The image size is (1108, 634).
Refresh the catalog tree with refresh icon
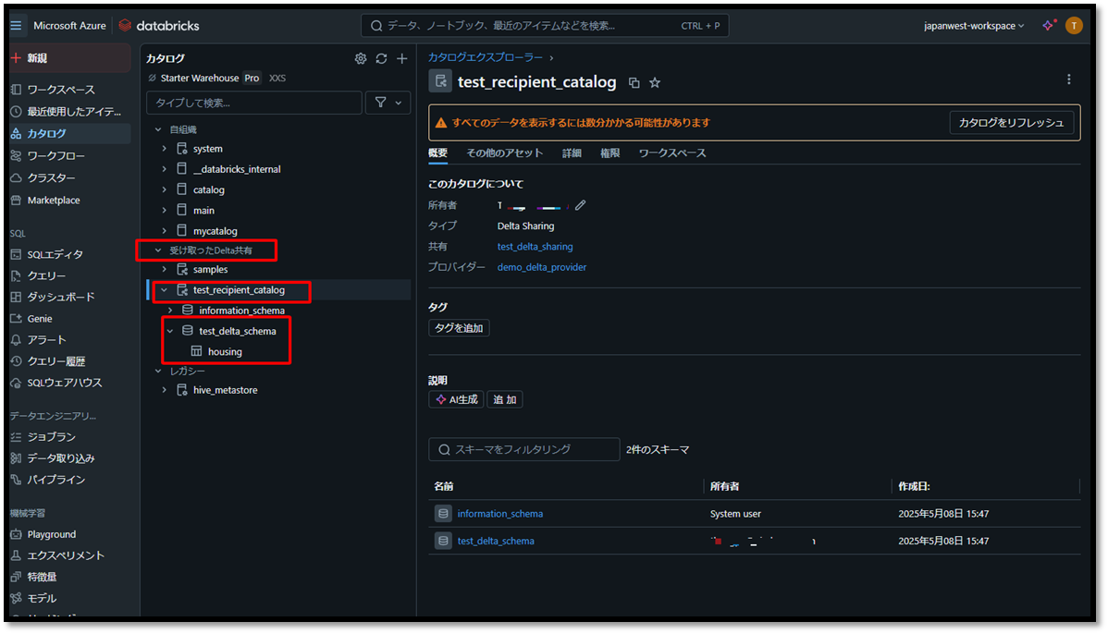[x=381, y=59]
